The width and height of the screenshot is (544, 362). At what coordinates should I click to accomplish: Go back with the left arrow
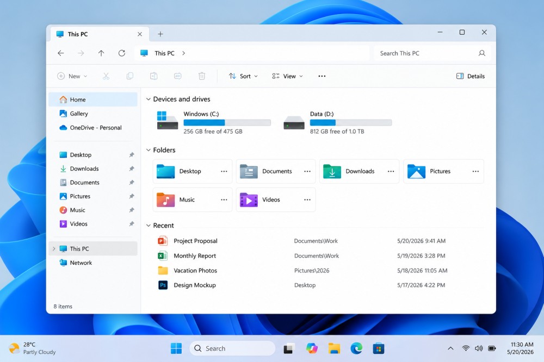[61, 53]
